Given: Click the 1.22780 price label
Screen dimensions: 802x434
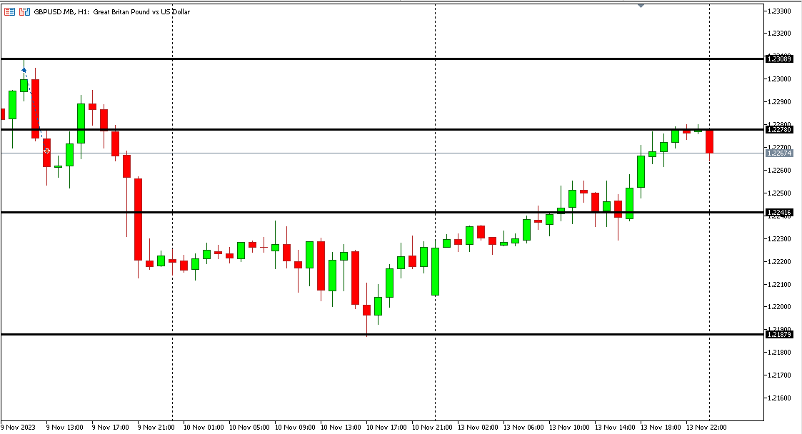Looking at the screenshot, I should [779, 130].
